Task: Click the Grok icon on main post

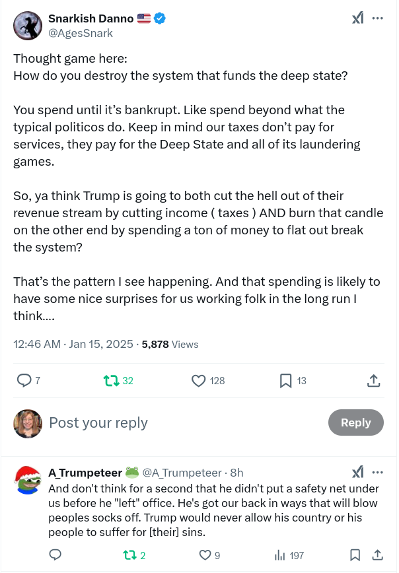Action: pos(358,18)
